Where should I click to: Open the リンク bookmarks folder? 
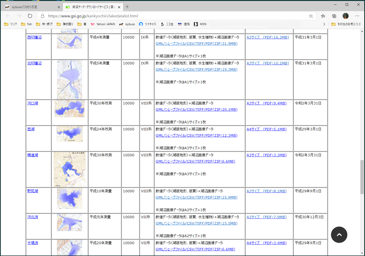pos(11,24)
